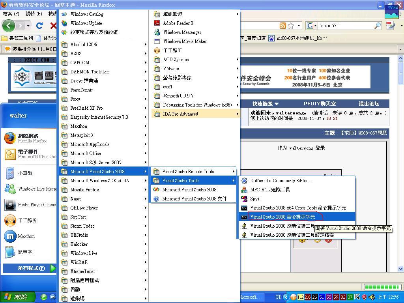Screen dimensions: 404x303
Task: Click the RSS feed icon in address bar
Action: (282, 26)
